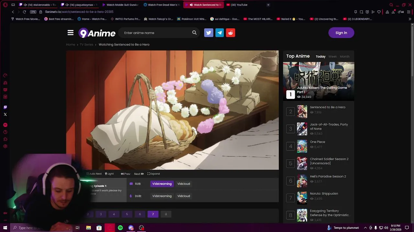Switch to Watch Mobile Suit Gundam tab
This screenshot has width=414, height=232.
pos(120,5)
